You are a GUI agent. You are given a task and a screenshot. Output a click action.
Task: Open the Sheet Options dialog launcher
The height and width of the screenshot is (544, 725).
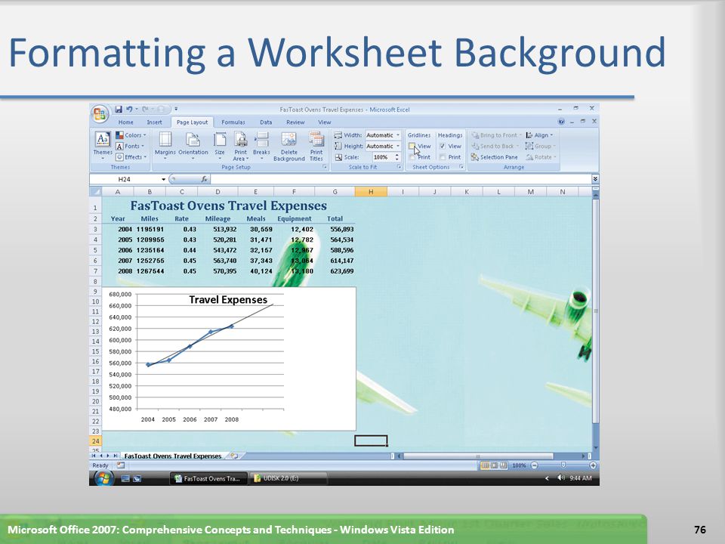tap(461, 167)
